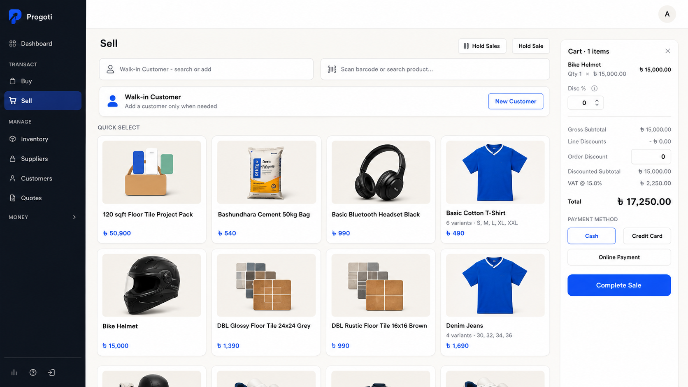Click the Gross Subtotal label

coord(587,130)
